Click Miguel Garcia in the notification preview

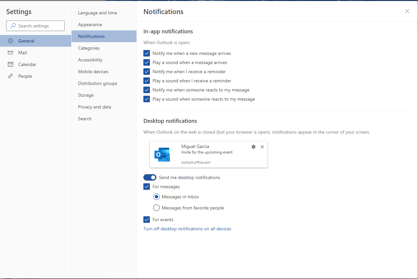[195, 146]
